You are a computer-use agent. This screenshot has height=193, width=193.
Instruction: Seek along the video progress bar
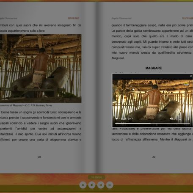(153, 123)
